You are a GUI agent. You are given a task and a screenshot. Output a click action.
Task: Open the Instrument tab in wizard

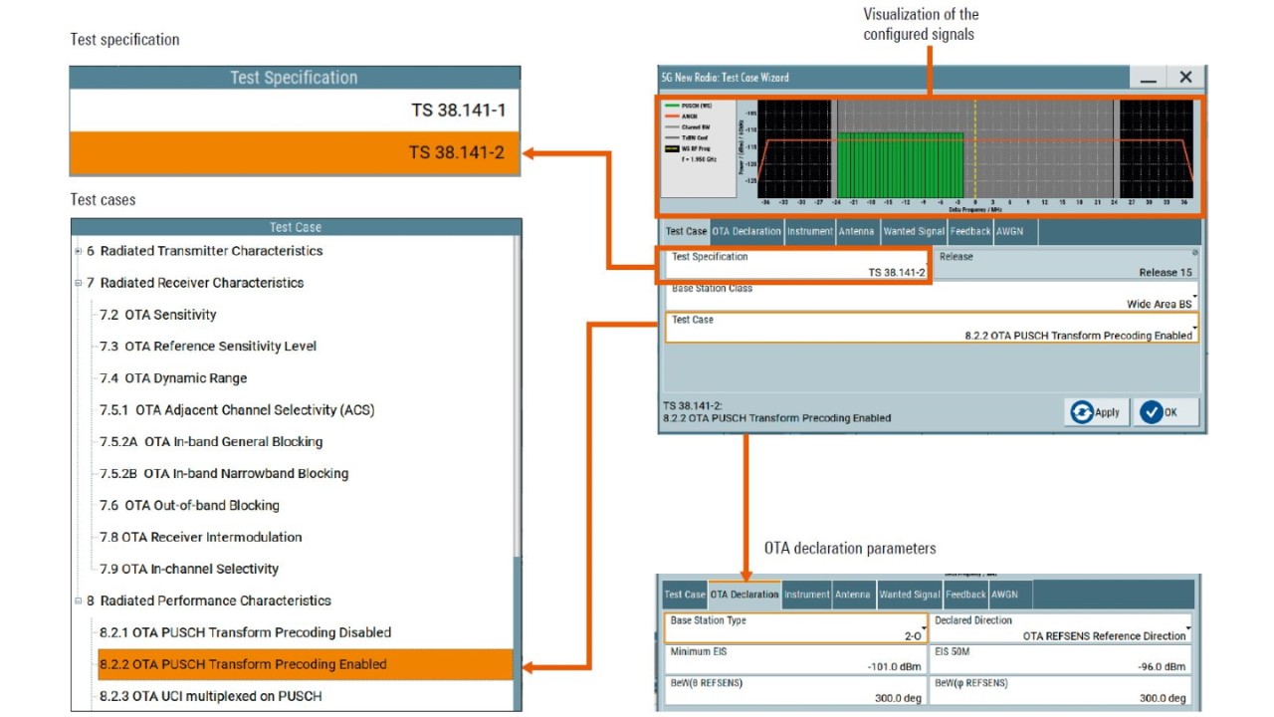809,231
